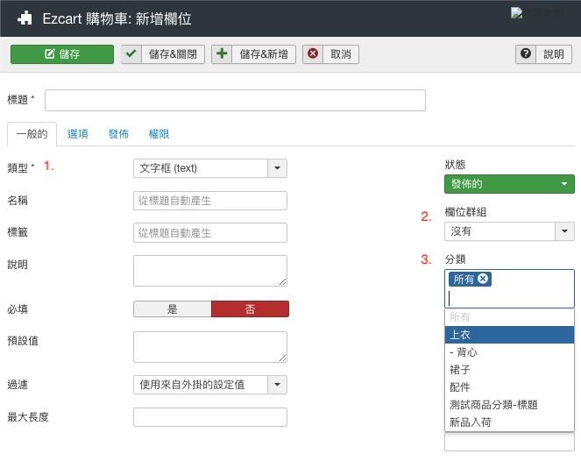Set 必填 required toggle to 是
This screenshot has height=468, width=581.
click(172, 309)
